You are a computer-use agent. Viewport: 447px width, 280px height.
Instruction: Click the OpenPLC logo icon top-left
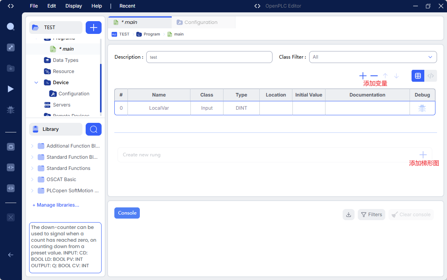(x=10, y=6)
